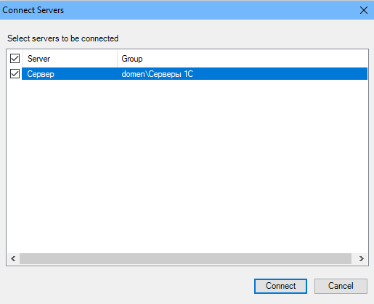Image resolution: width=374 pixels, height=304 pixels.
Task: Click the gray dialog area left of Connect
Action: pos(129,286)
